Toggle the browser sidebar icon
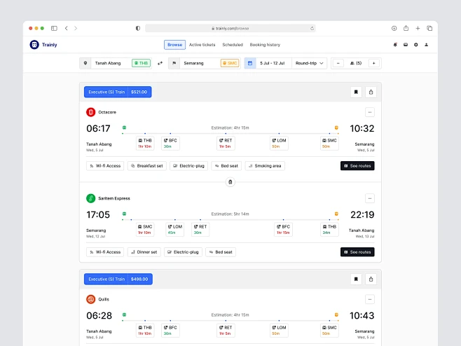This screenshot has width=461, height=346. [54, 28]
